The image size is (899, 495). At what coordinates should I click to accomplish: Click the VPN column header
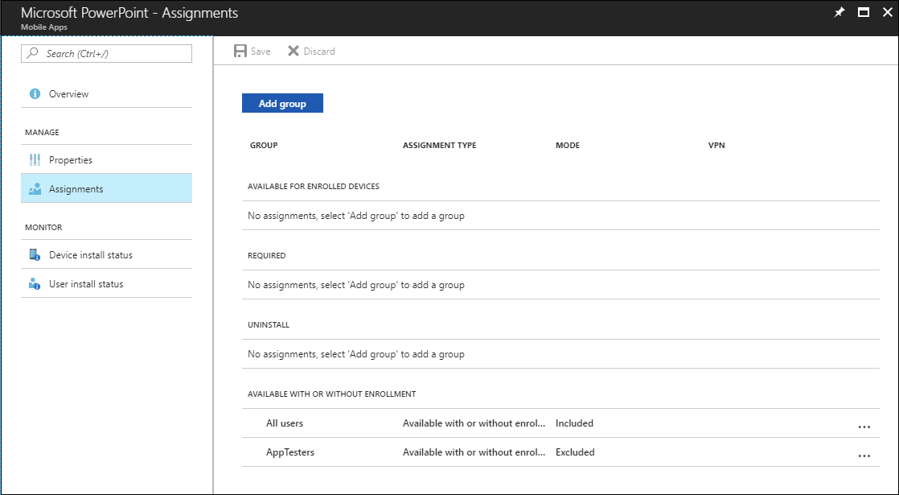point(716,145)
